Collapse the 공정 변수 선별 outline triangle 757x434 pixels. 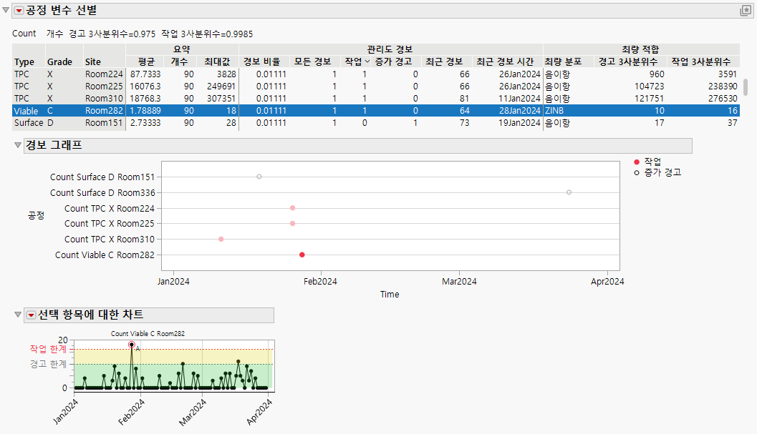pos(6,10)
